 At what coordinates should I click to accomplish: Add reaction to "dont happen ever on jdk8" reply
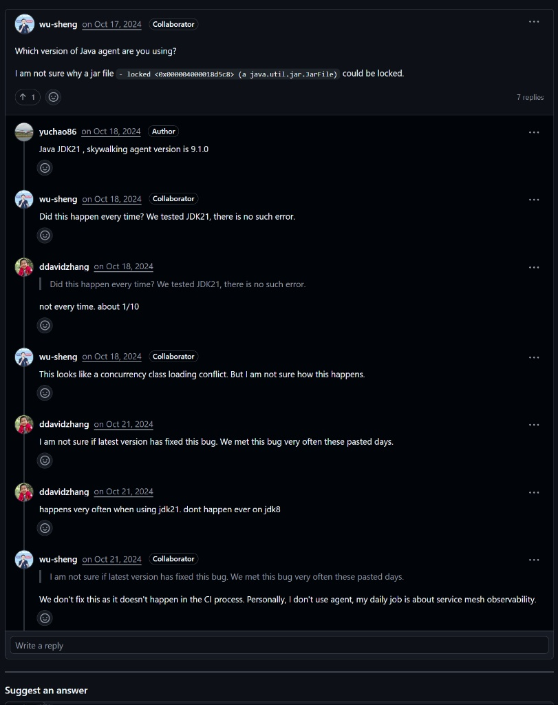click(45, 528)
